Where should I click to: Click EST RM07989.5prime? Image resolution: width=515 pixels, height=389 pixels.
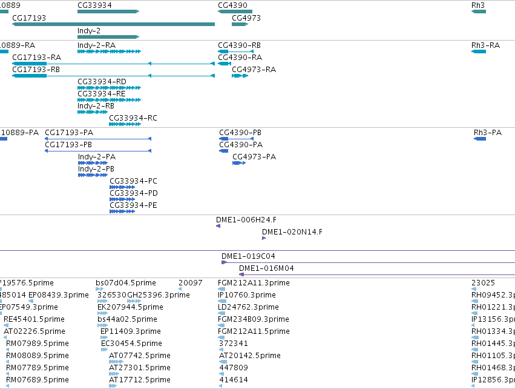tap(7, 350)
